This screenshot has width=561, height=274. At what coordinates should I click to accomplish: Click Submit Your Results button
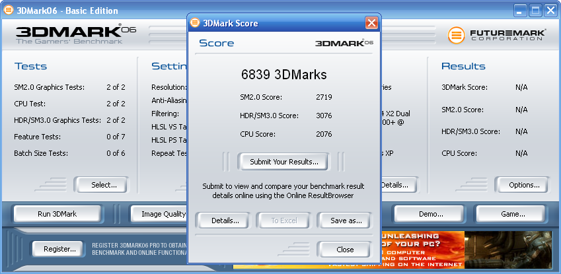click(x=283, y=162)
